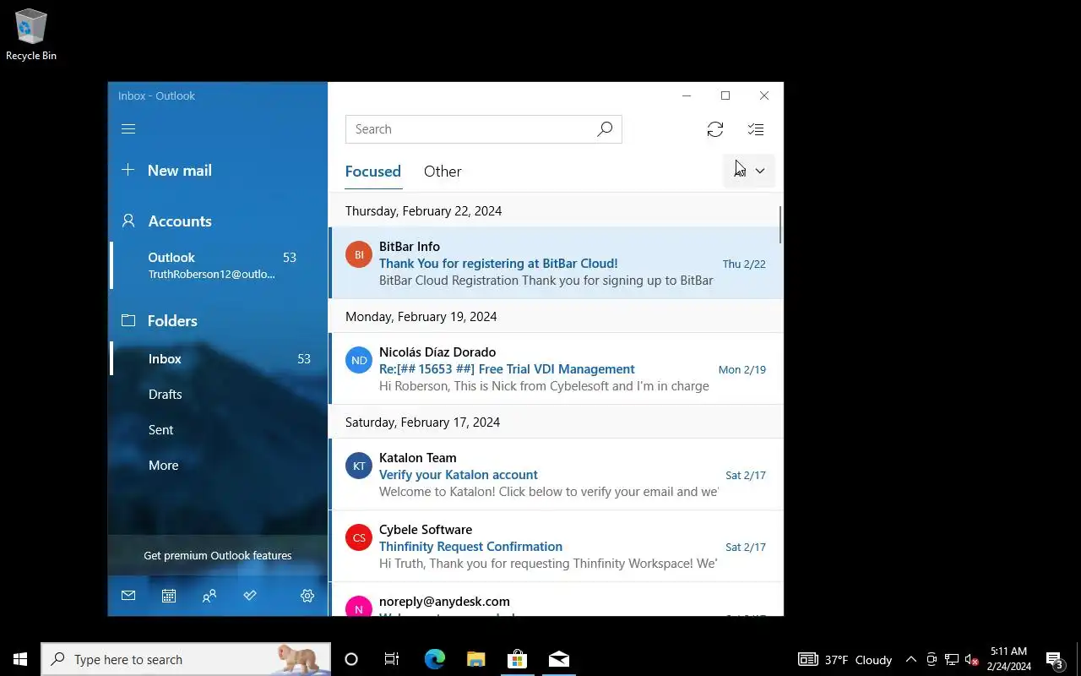The height and width of the screenshot is (676, 1081).
Task: Expand the filter dropdown chevron
Action: tap(759, 171)
